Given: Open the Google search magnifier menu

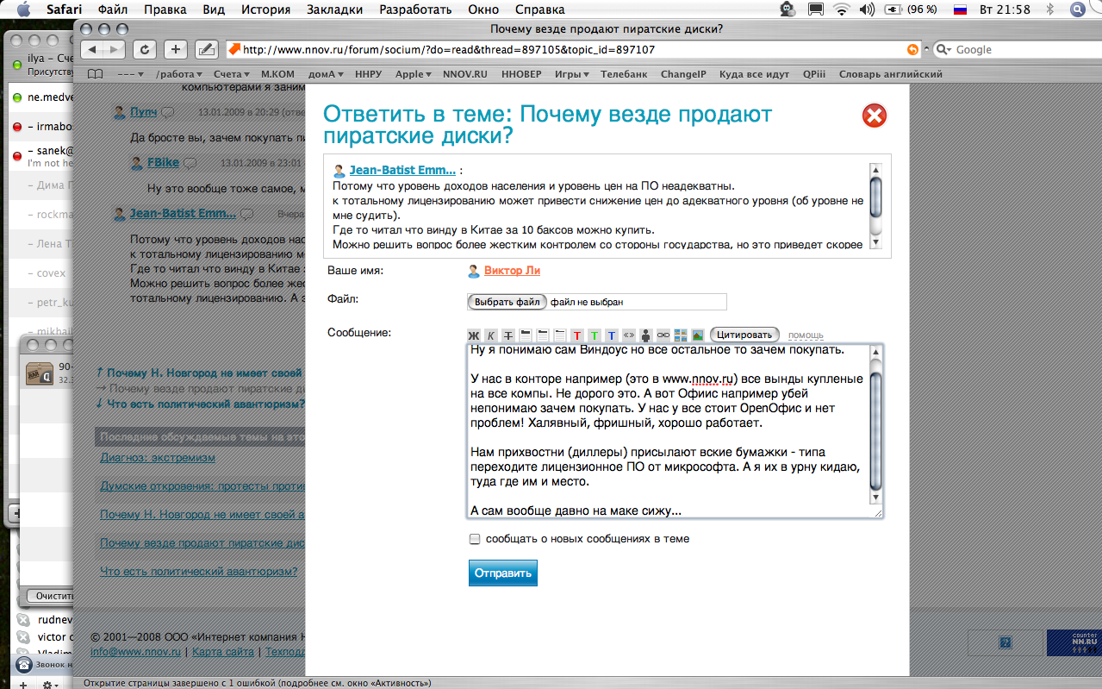Looking at the screenshot, I should (944, 50).
